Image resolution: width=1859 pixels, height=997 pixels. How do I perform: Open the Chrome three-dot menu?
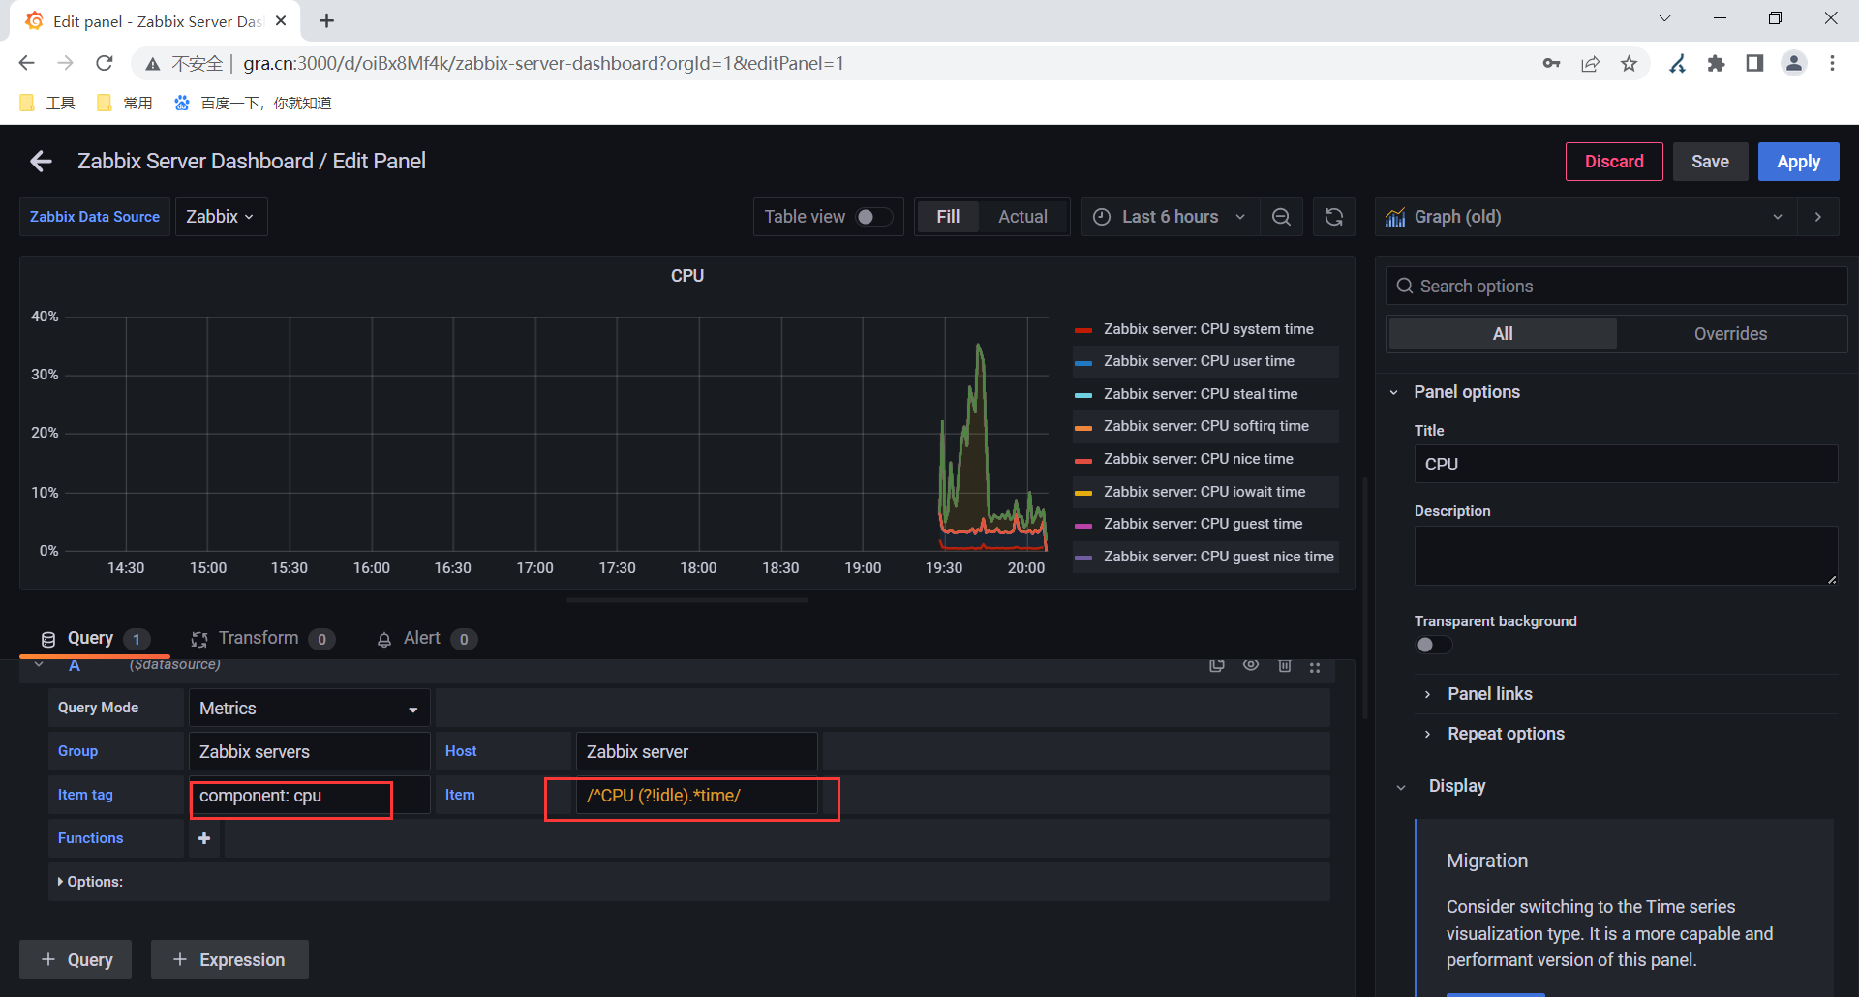(x=1832, y=63)
